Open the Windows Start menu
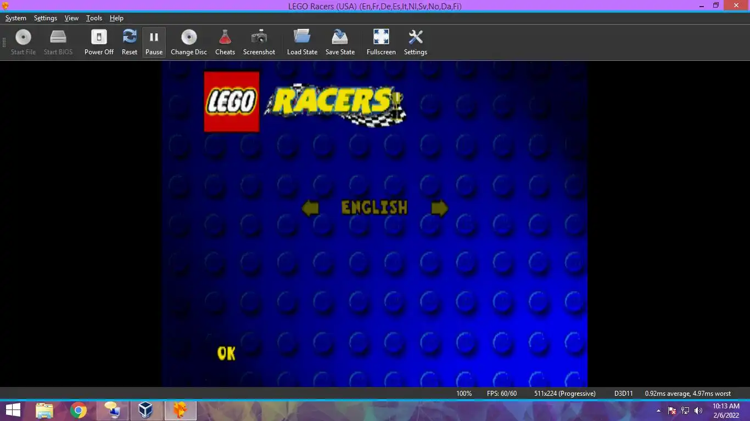 point(13,410)
